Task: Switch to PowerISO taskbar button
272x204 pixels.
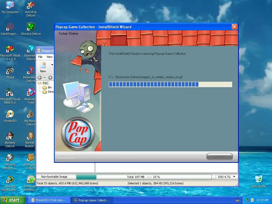Action: [49, 200]
